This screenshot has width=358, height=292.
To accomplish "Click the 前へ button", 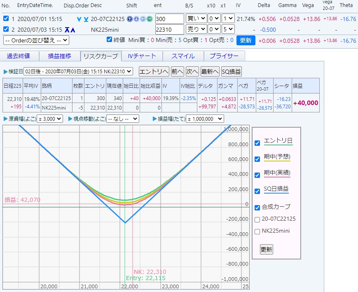I will (x=178, y=72).
